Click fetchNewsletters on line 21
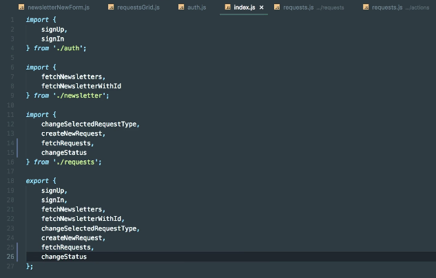The height and width of the screenshot is (278, 436). click(72, 209)
